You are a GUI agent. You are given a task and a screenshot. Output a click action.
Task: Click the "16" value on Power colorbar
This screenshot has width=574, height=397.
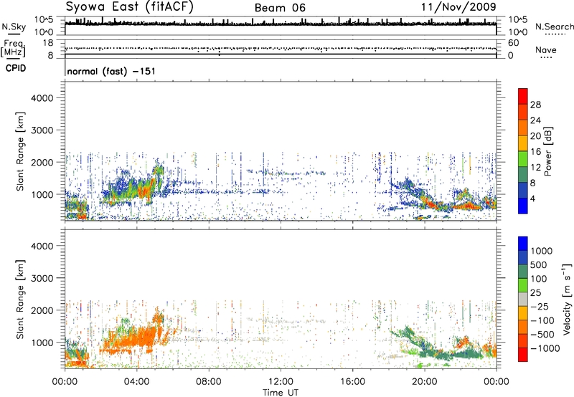535,152
